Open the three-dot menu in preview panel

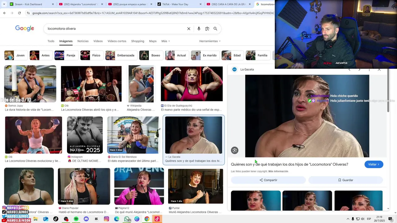[x=369, y=70]
